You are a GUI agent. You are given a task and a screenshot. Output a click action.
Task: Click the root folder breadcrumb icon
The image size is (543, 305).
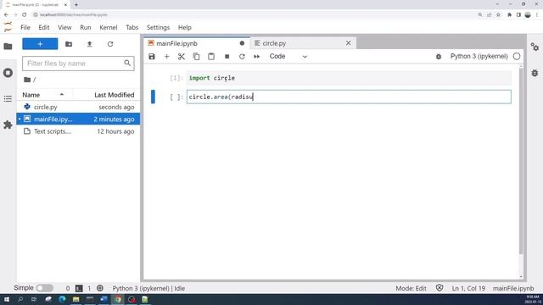tap(27, 80)
